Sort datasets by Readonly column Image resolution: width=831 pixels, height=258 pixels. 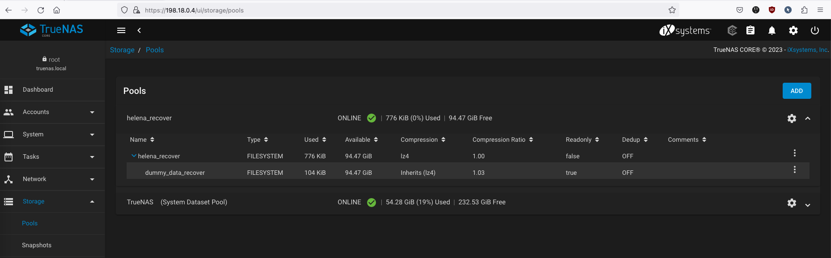pos(582,140)
